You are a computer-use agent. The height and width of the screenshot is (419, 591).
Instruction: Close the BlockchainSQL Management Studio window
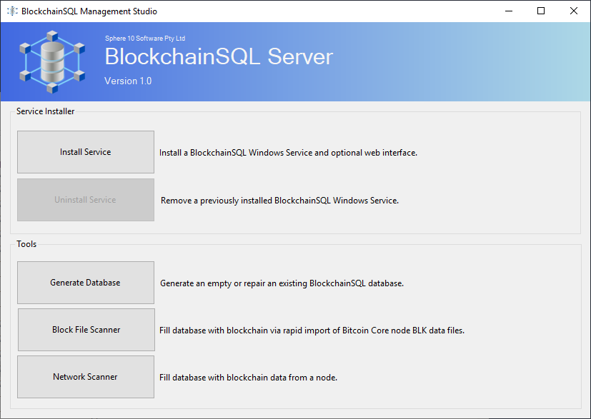tap(574, 11)
